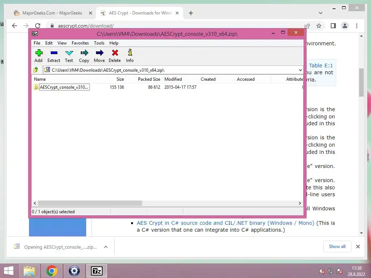The height and width of the screenshot is (278, 371).
Task: Sort by Name column header
Action: pos(61,79)
